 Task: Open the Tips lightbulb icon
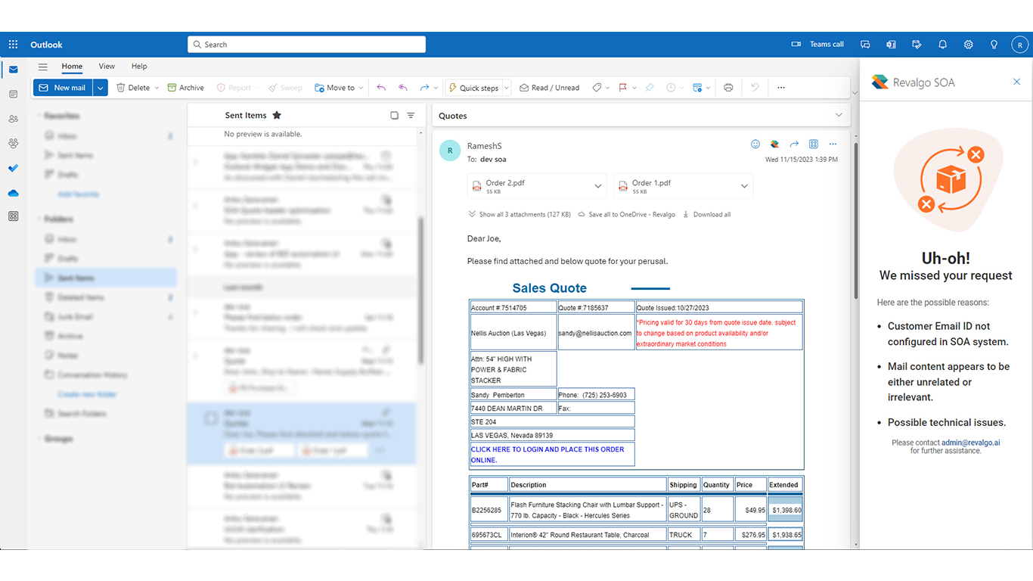[x=994, y=45]
